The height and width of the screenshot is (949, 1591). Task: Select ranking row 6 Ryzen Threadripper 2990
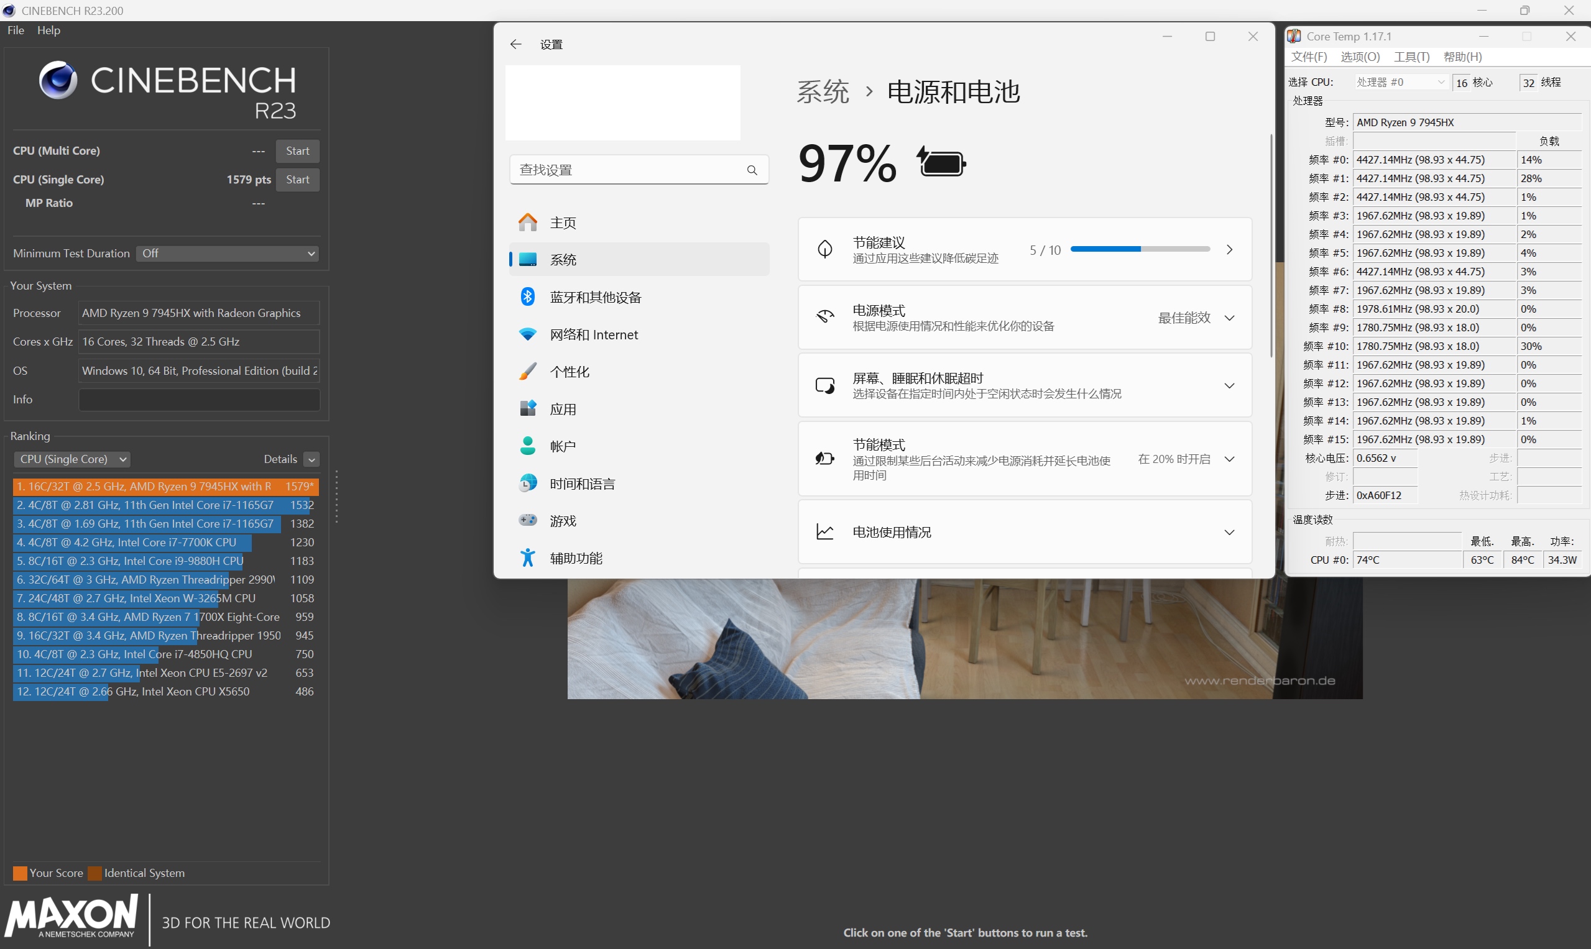pos(165,579)
